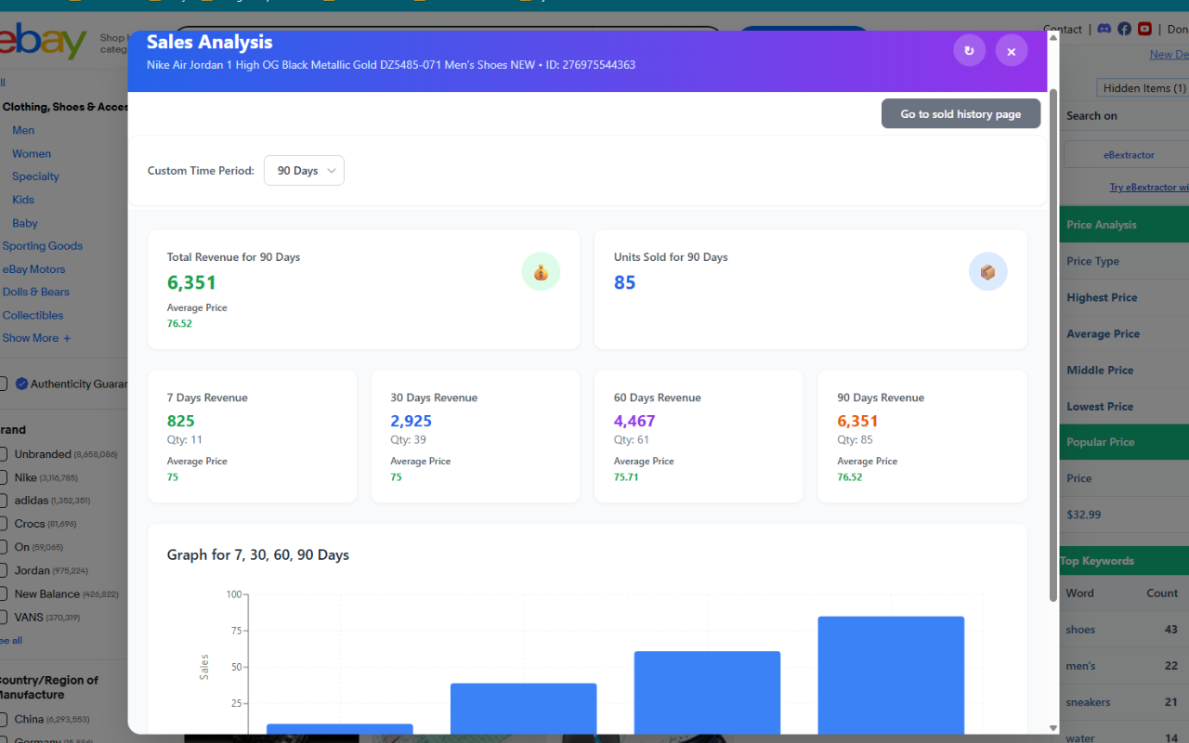Open the Discord community icon
Viewport: 1189px width, 743px height.
point(1104,29)
